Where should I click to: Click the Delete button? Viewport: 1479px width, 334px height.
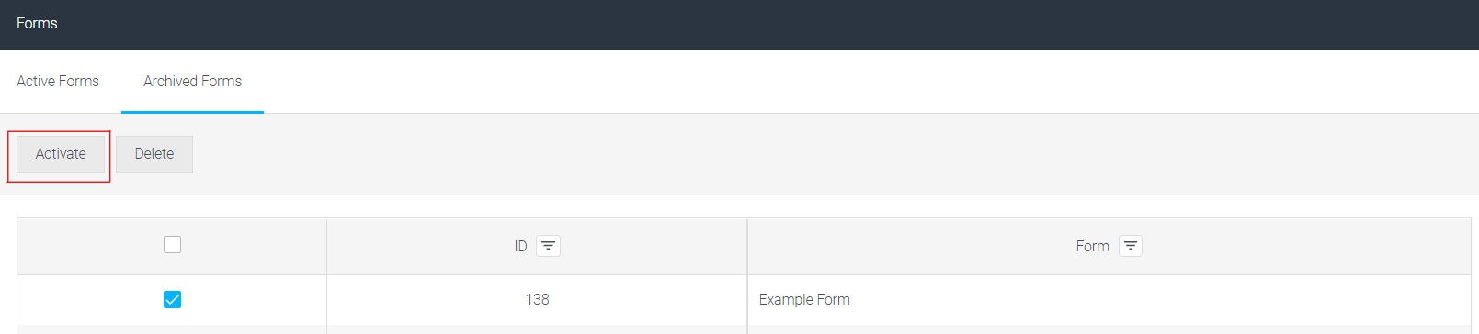(x=154, y=154)
